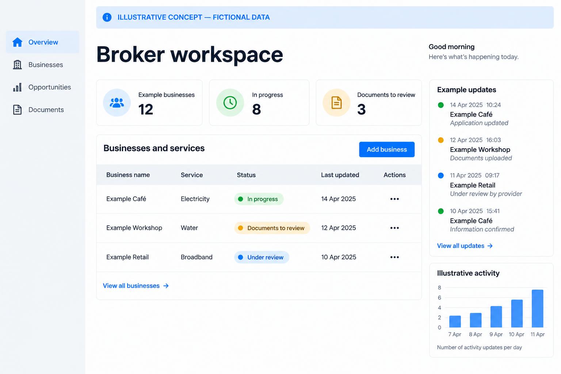Click the Electricity service cell

pos(195,199)
